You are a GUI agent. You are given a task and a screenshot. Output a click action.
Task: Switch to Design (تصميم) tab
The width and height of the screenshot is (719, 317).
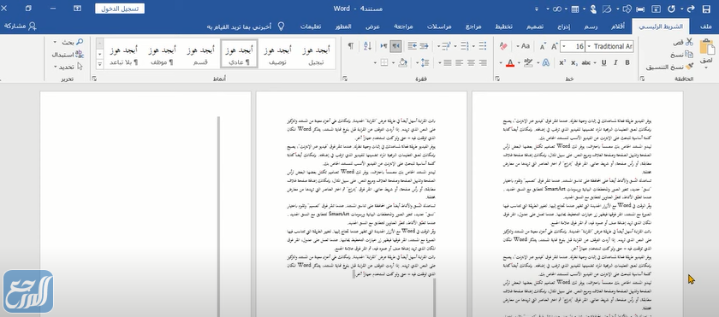tap(534, 26)
